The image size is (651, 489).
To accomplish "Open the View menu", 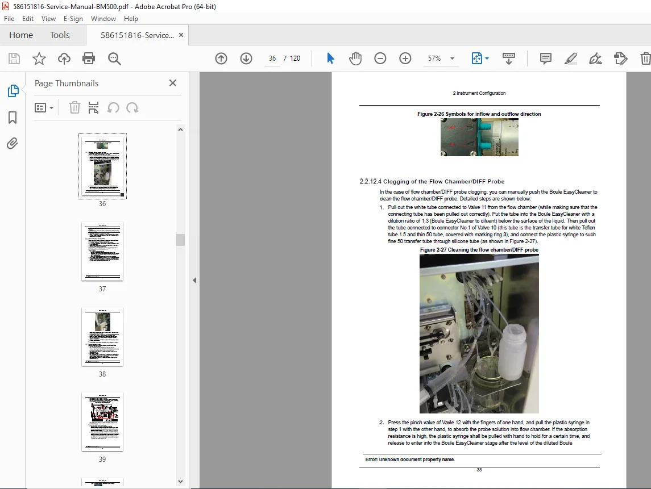I will click(48, 19).
